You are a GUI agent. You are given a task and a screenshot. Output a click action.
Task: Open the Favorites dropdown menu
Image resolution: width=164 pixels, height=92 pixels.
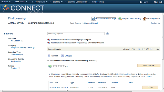click(x=6, y=2)
